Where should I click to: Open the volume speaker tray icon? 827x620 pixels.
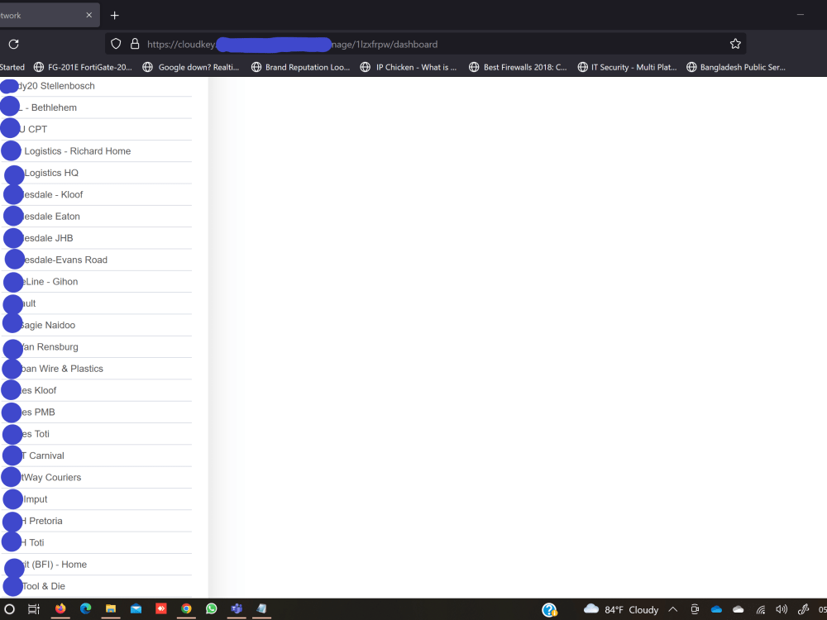pos(782,609)
